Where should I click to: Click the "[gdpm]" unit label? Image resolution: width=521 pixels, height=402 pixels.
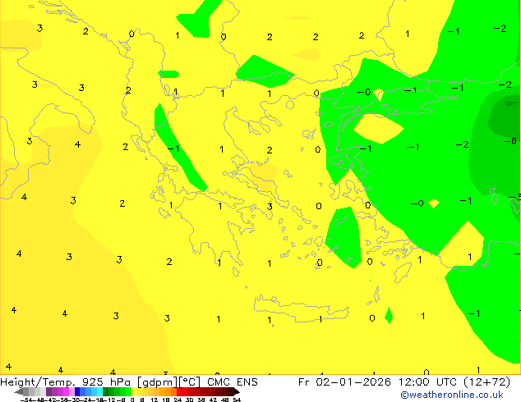158,382
